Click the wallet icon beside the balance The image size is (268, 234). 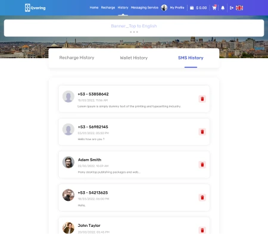point(192,8)
